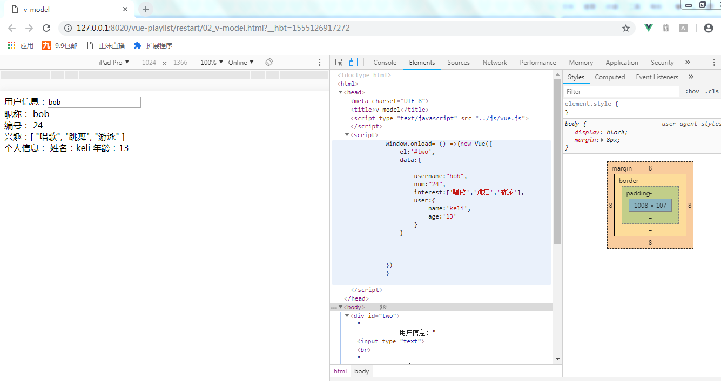The image size is (721, 381).
Task: Click the 1008 × 107 content box
Action: tap(650, 205)
